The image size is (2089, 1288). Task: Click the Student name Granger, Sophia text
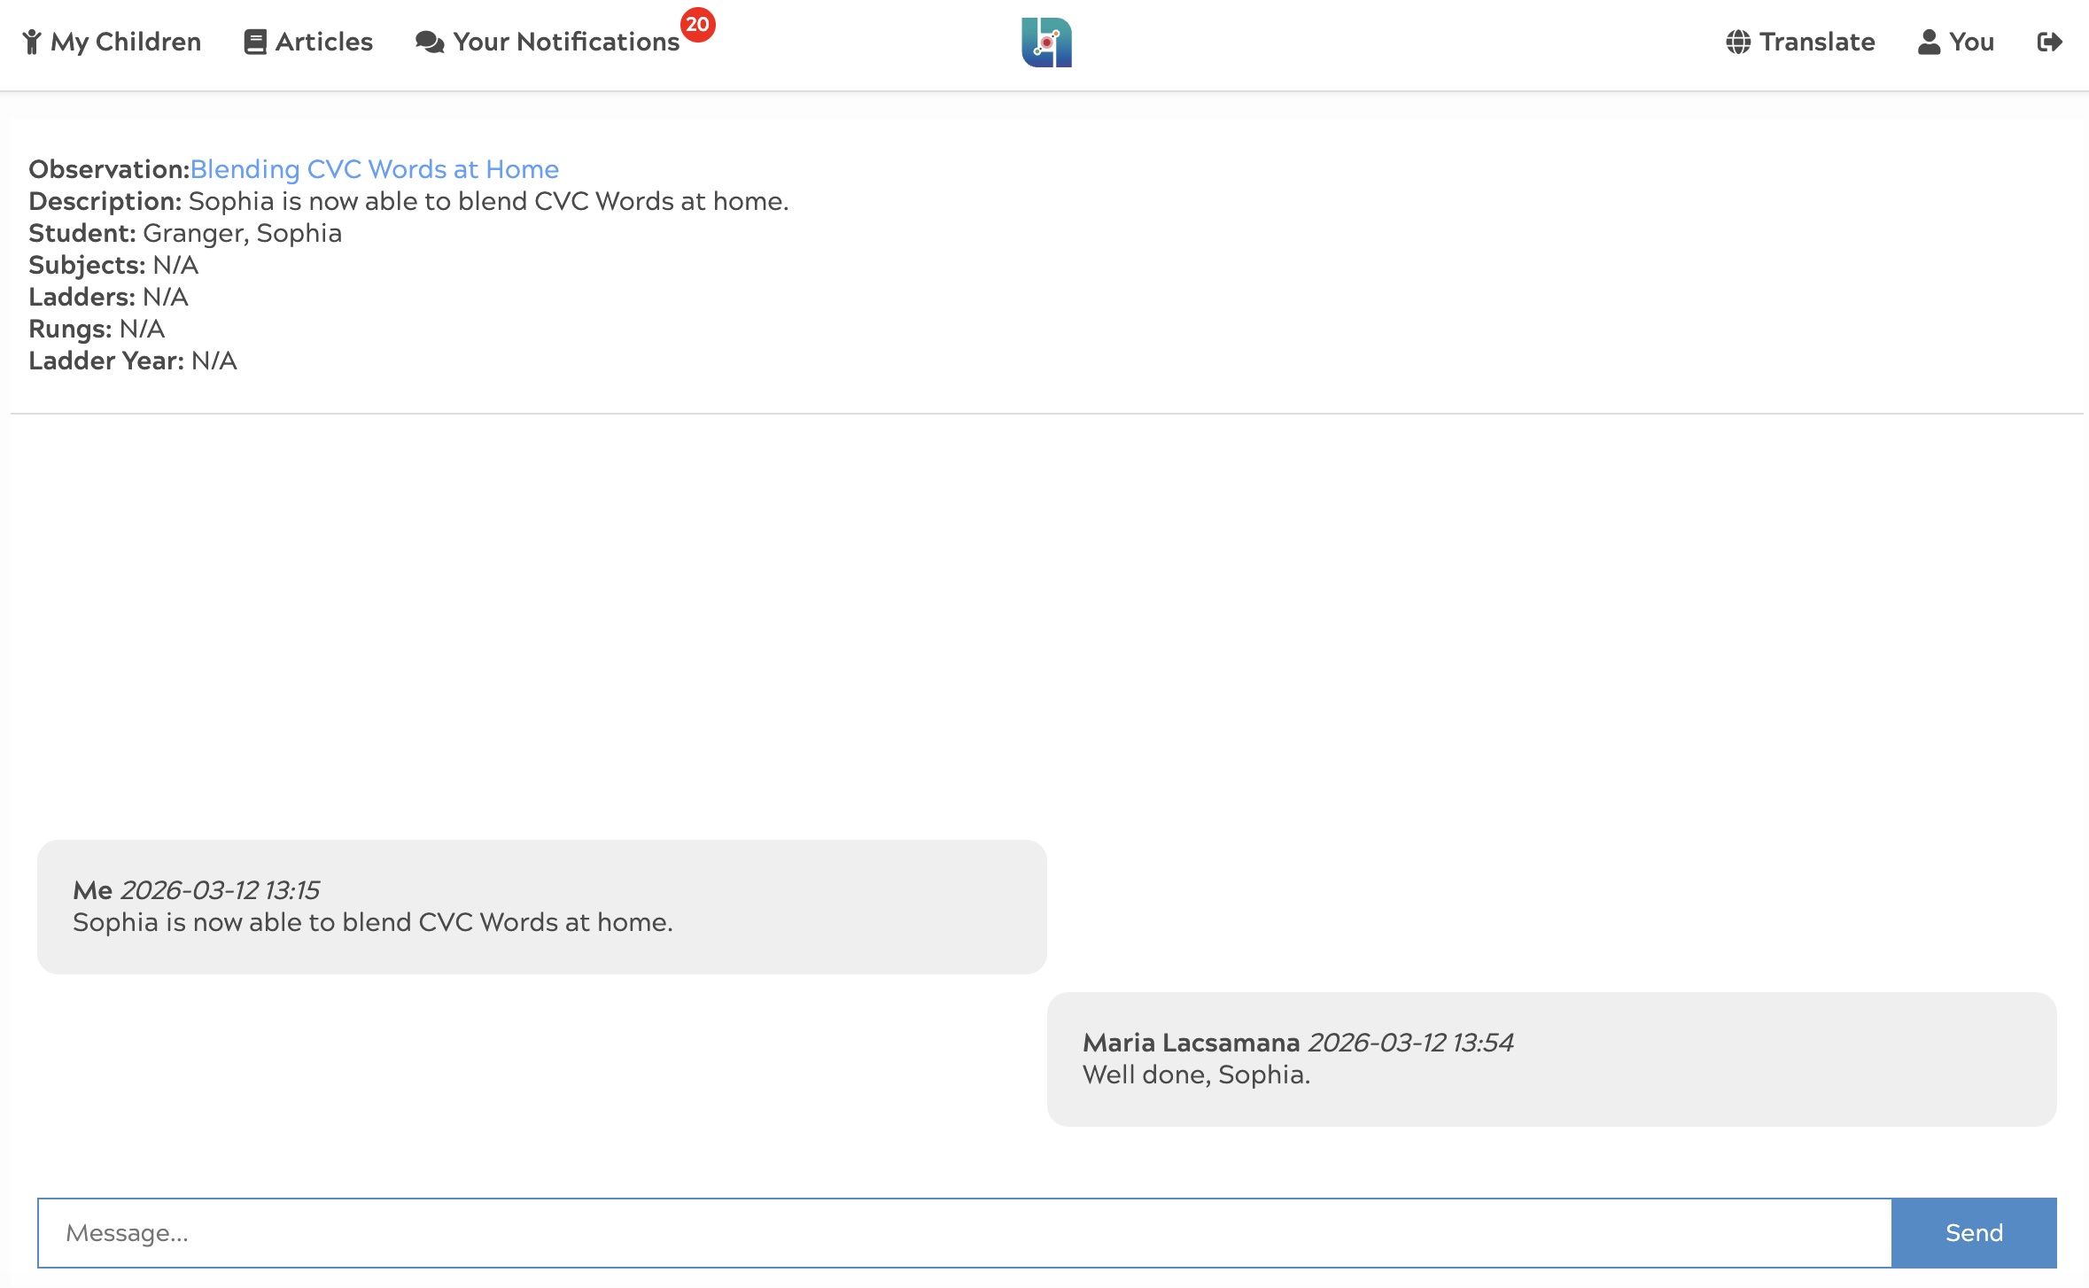coord(242,233)
